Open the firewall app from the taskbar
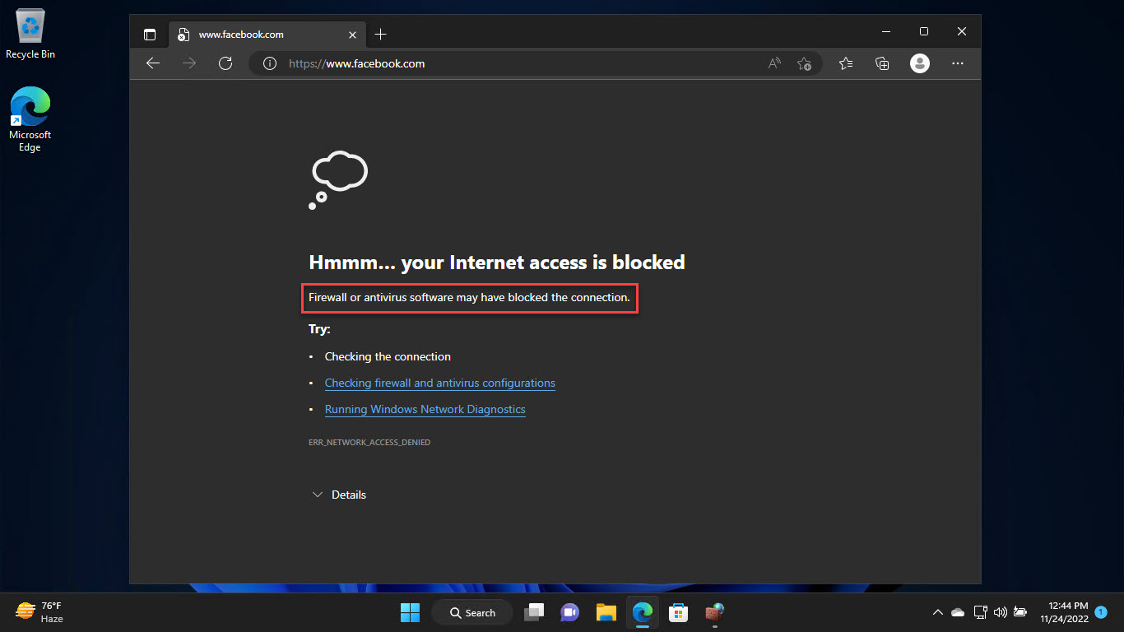 (x=714, y=612)
